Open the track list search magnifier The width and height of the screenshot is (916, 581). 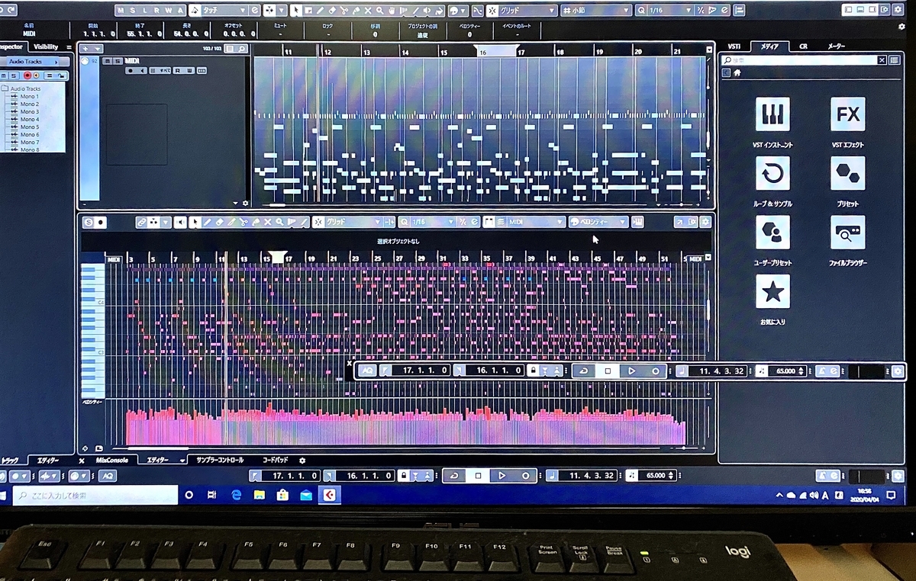pyautogui.click(x=242, y=48)
